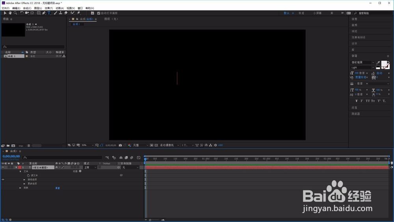Open the active camera view dropdown
394x222 pixels.
pos(169,145)
